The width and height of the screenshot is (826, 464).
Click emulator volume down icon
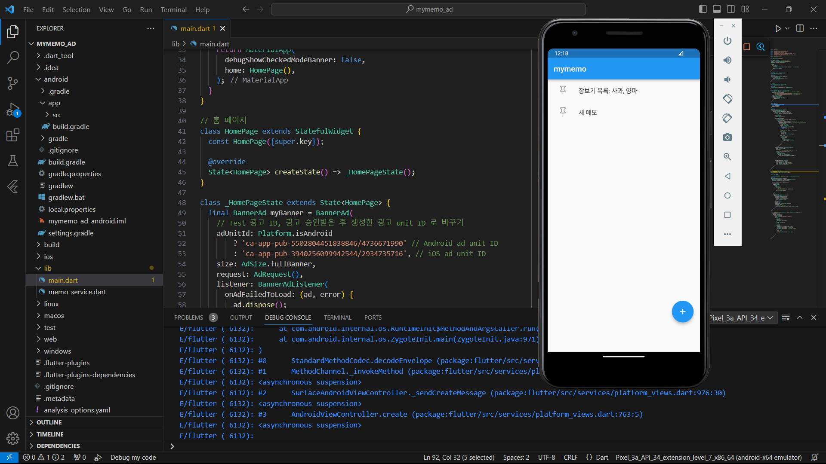727,79
